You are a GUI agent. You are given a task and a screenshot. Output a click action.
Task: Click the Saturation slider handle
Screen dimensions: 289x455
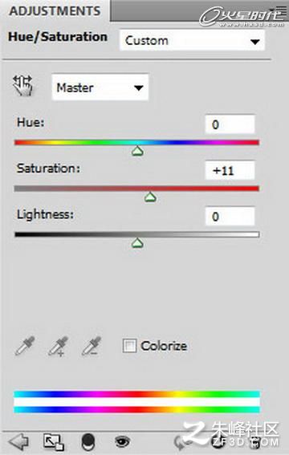coord(150,197)
